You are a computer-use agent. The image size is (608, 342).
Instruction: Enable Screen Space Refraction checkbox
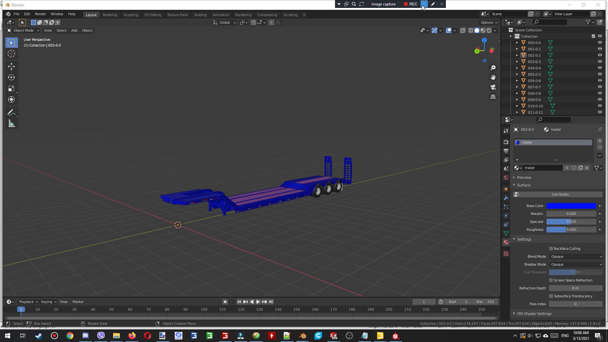[x=551, y=280]
